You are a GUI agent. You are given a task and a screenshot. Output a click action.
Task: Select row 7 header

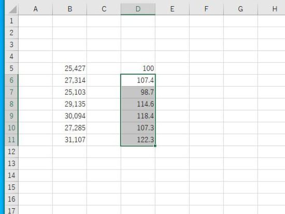pos(11,92)
